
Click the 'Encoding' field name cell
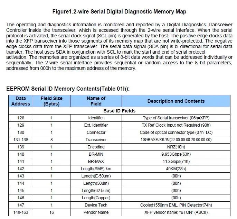pos(96,147)
